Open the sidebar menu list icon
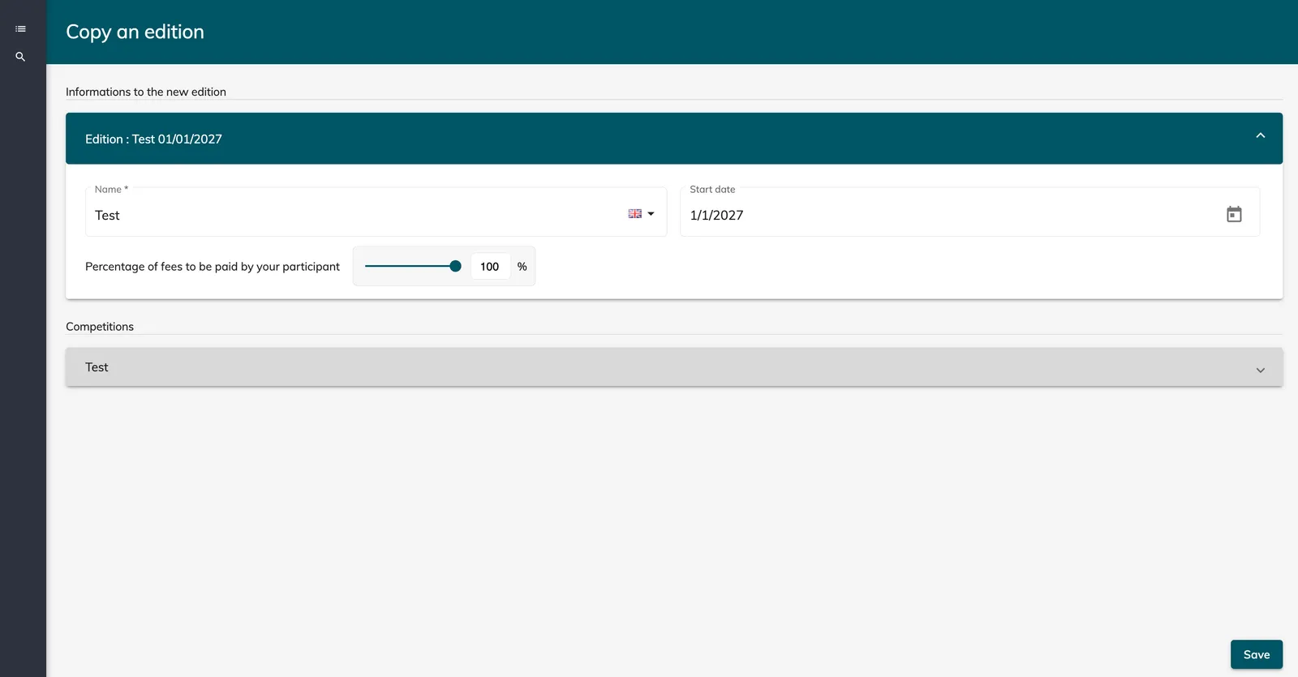This screenshot has height=677, width=1298. (20, 29)
